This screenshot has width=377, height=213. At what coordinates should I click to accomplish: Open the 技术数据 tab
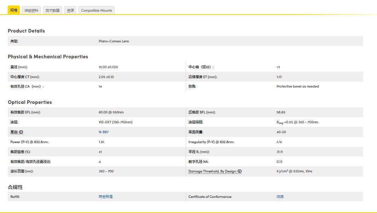(x=52, y=10)
